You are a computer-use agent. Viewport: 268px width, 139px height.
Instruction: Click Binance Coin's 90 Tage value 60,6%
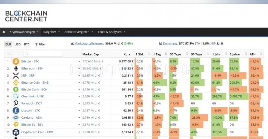(x=195, y=82)
